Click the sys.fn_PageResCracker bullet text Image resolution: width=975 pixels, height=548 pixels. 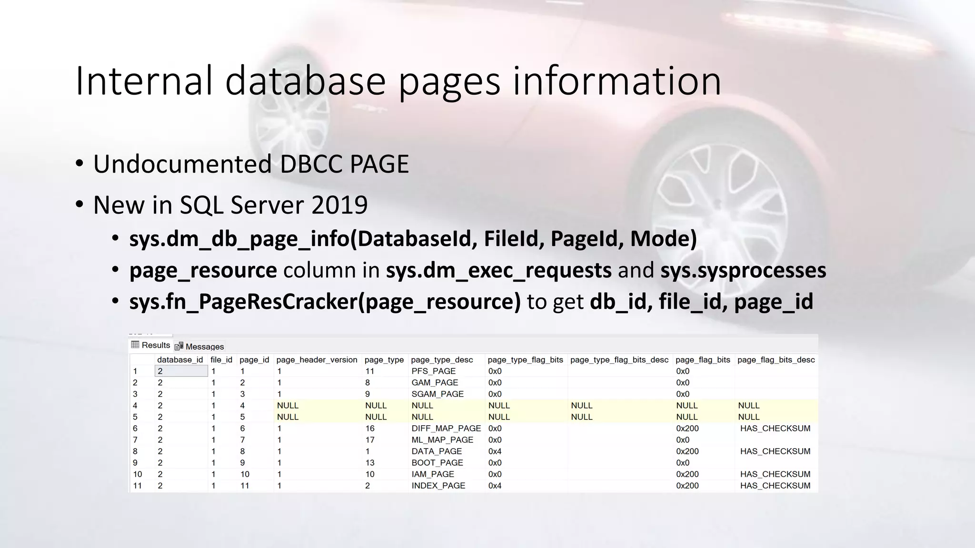point(325,302)
